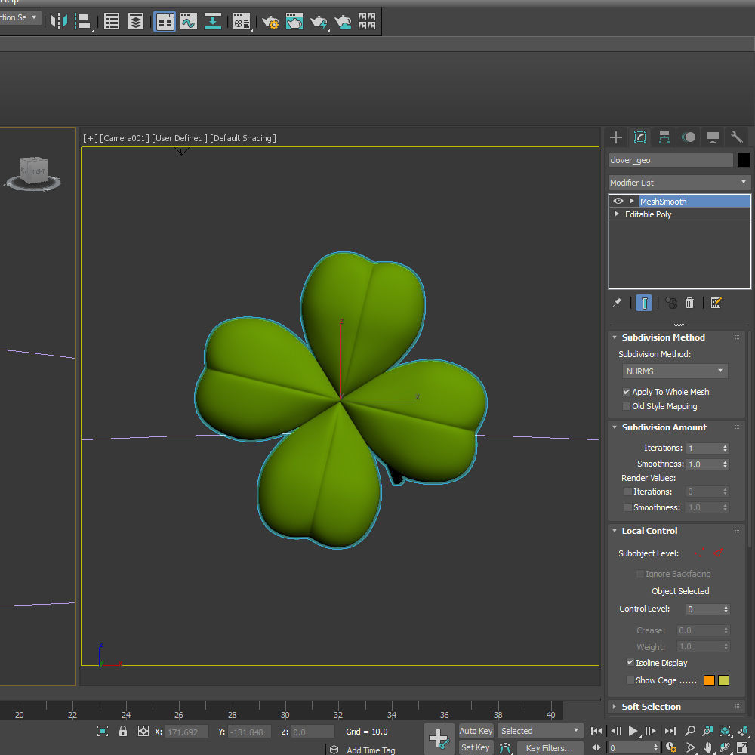Viewport: 755px width, 755px height.
Task: Click the Auto Key button
Action: (x=476, y=731)
